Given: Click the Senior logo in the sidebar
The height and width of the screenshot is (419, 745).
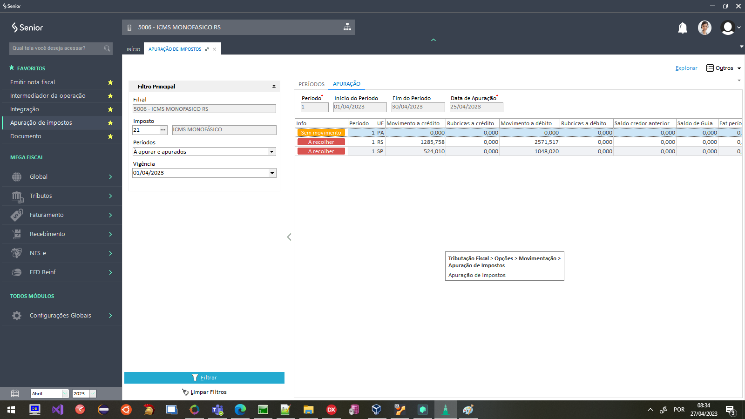Looking at the screenshot, I should 27,27.
